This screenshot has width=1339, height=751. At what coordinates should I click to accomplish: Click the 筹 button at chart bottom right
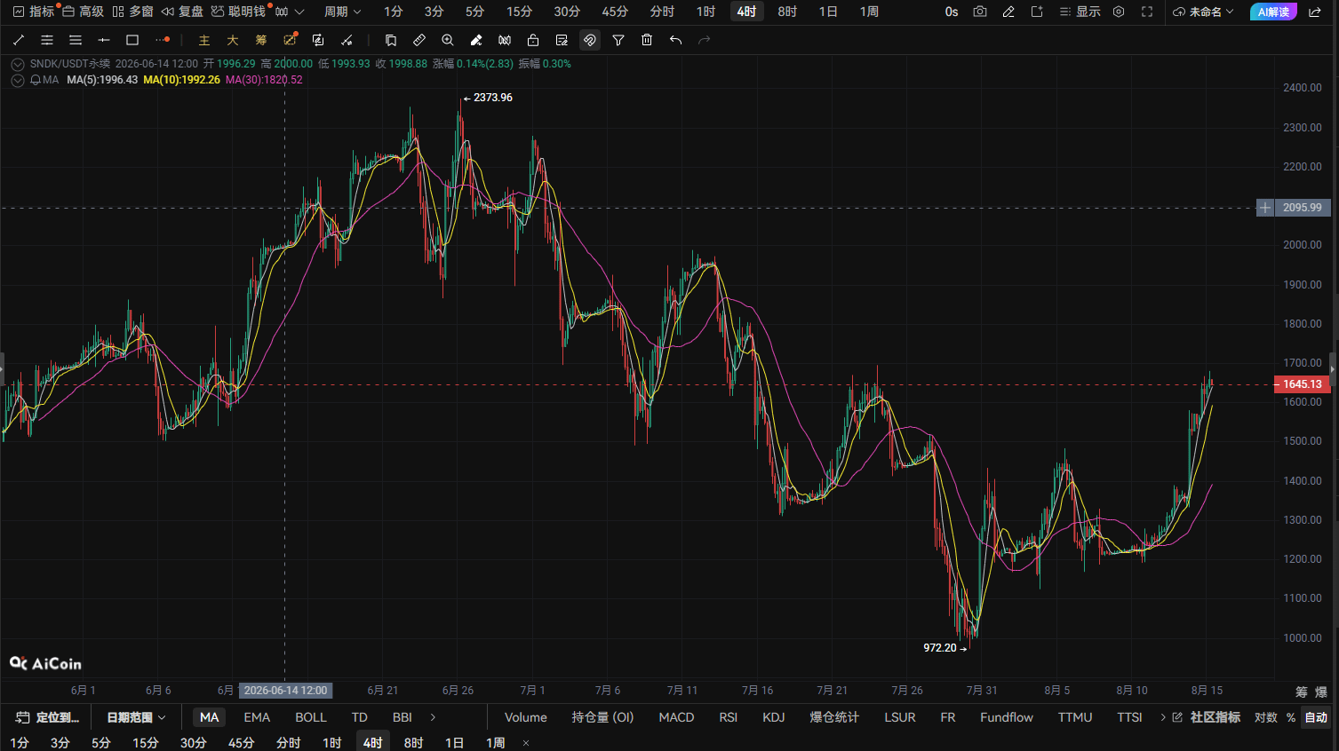click(x=1302, y=692)
